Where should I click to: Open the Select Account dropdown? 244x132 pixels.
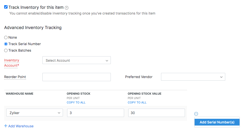(76, 60)
